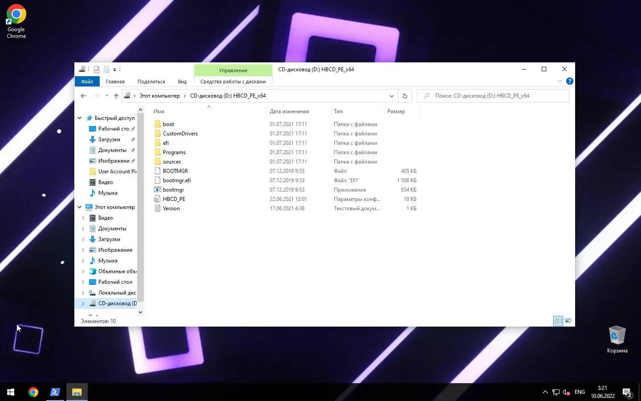Click File Explorer taskbar icon
This screenshot has width=641, height=401.
[77, 392]
